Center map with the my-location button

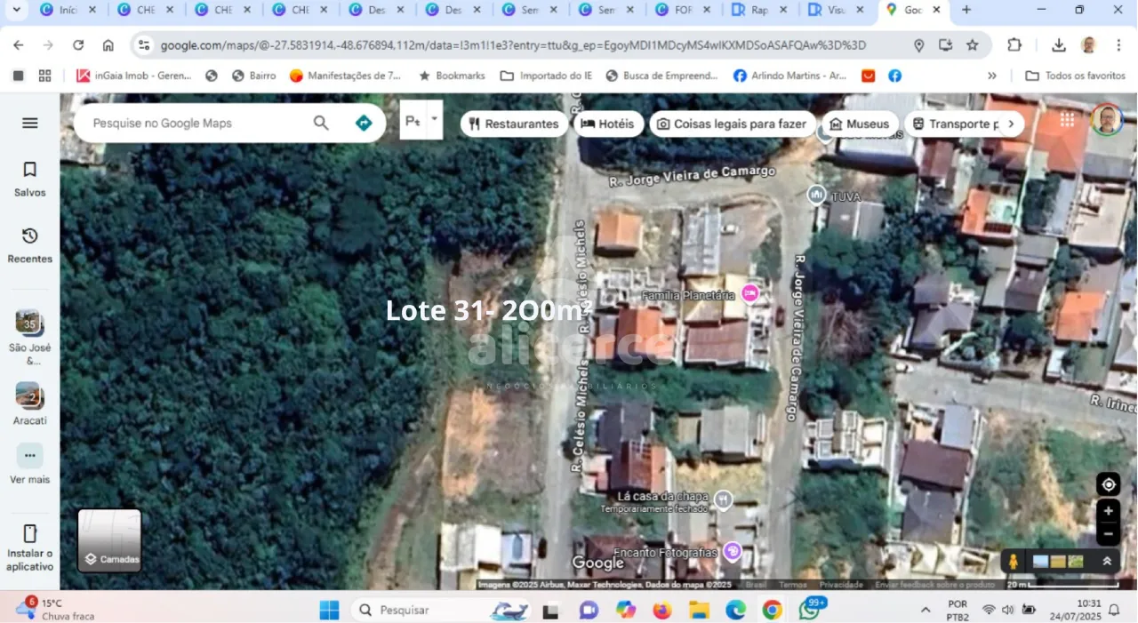tap(1108, 484)
